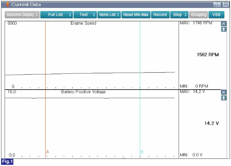Open the Items List dropdown
This screenshot has width=231, height=166.
(x=109, y=15)
